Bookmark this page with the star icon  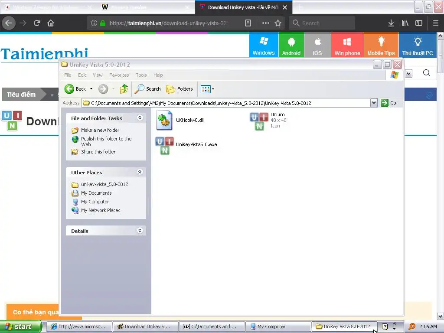pyautogui.click(x=278, y=23)
